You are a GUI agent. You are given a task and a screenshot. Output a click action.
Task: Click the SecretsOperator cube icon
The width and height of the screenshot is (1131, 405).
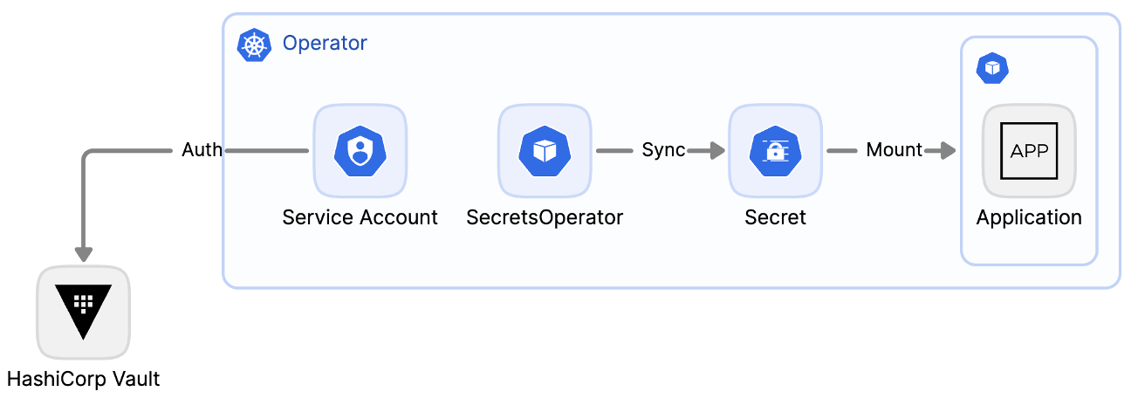pos(545,151)
